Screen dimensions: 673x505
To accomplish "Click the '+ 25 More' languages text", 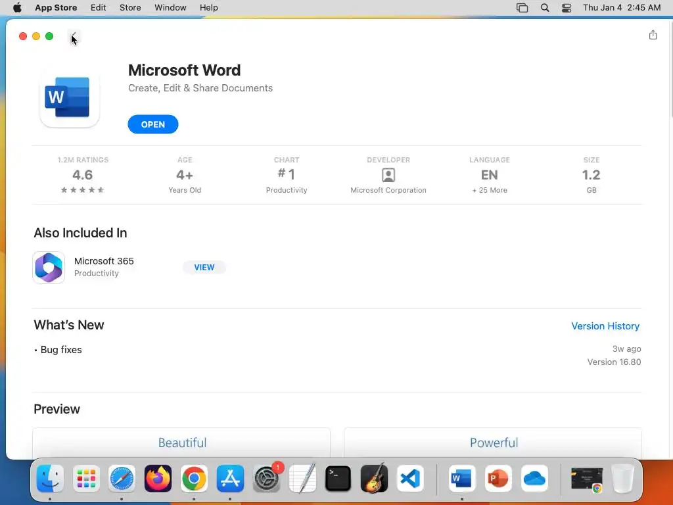I will tap(489, 190).
